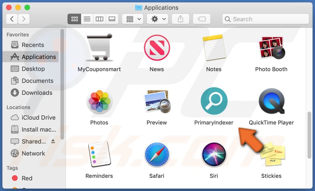This screenshot has height=191, width=315.
Task: Click the Share toolbar button
Action: [180, 19]
